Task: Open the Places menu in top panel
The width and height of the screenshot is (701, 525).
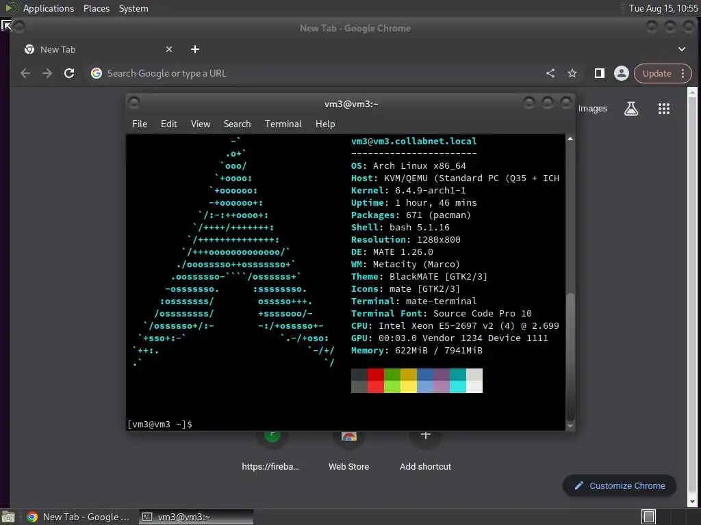Action: (x=96, y=8)
